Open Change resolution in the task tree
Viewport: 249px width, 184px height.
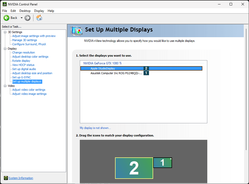[x=24, y=52]
